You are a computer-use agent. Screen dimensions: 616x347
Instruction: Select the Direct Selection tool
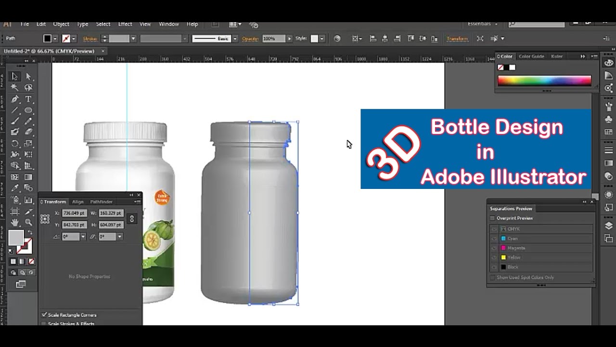coord(28,76)
